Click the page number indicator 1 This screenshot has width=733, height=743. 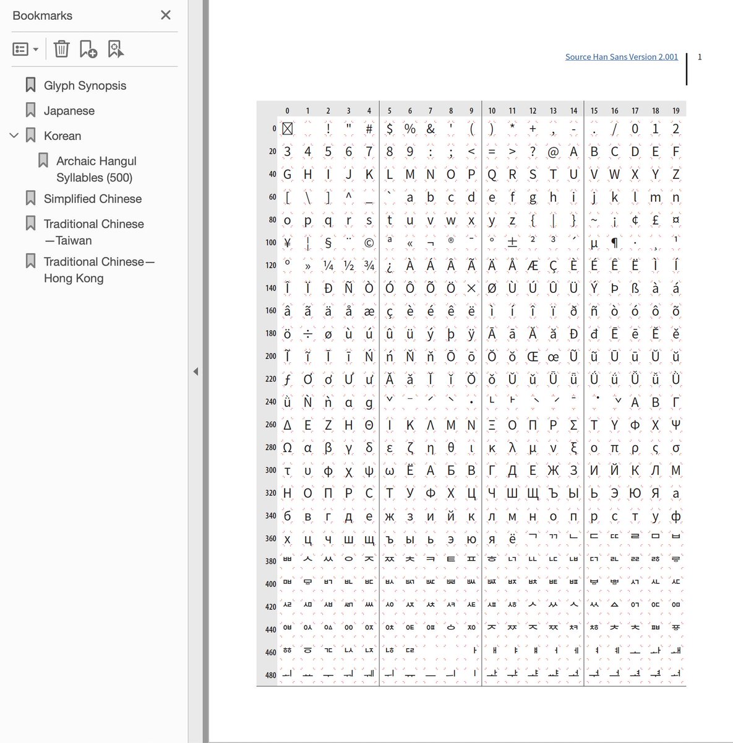click(700, 56)
